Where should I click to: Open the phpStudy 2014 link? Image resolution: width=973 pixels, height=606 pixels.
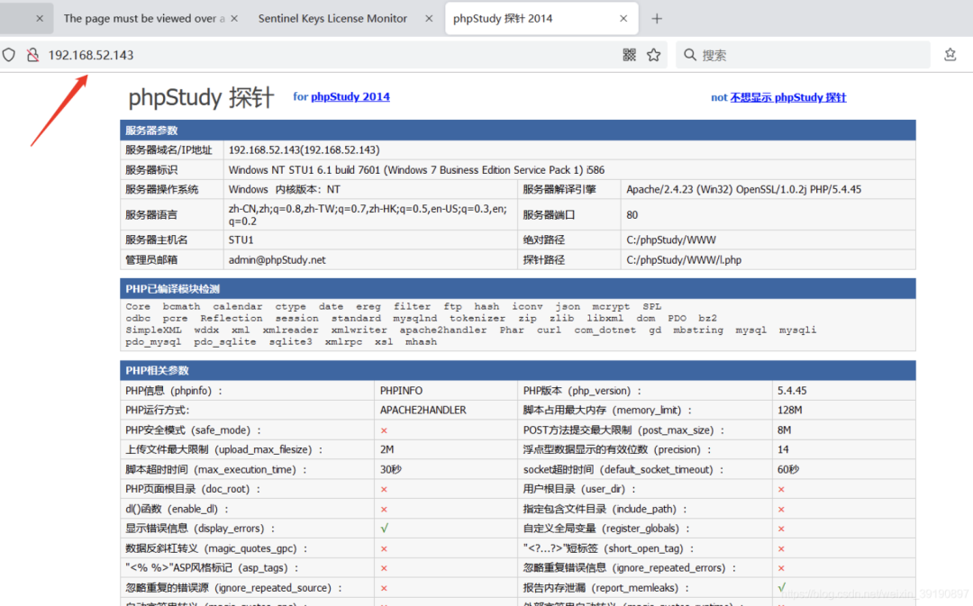pyautogui.click(x=350, y=96)
